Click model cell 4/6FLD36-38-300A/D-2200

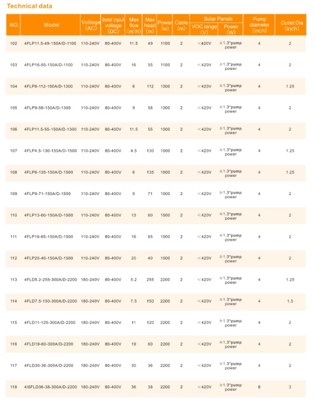(x=50, y=387)
